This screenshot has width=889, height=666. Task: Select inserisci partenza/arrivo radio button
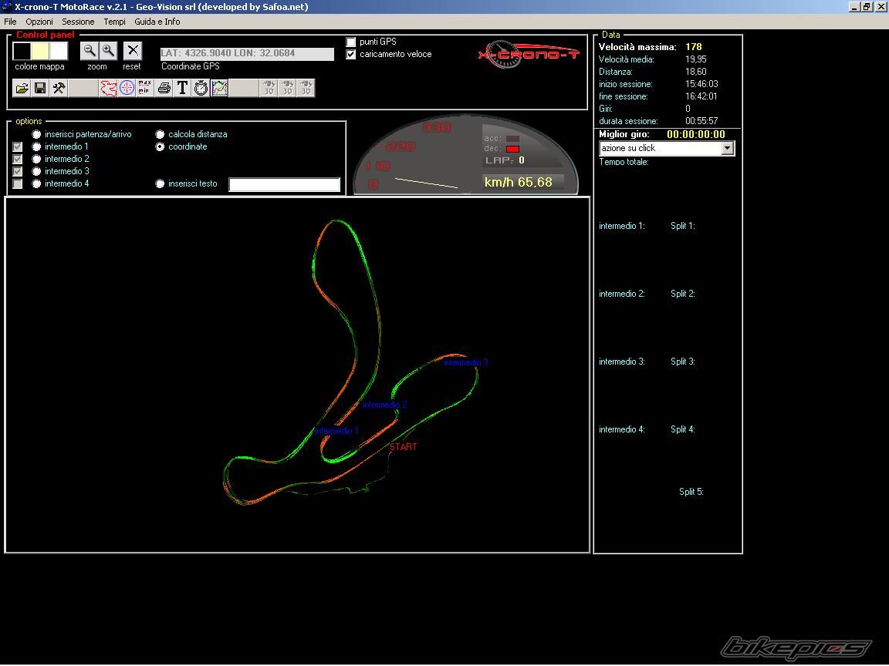[x=36, y=135]
